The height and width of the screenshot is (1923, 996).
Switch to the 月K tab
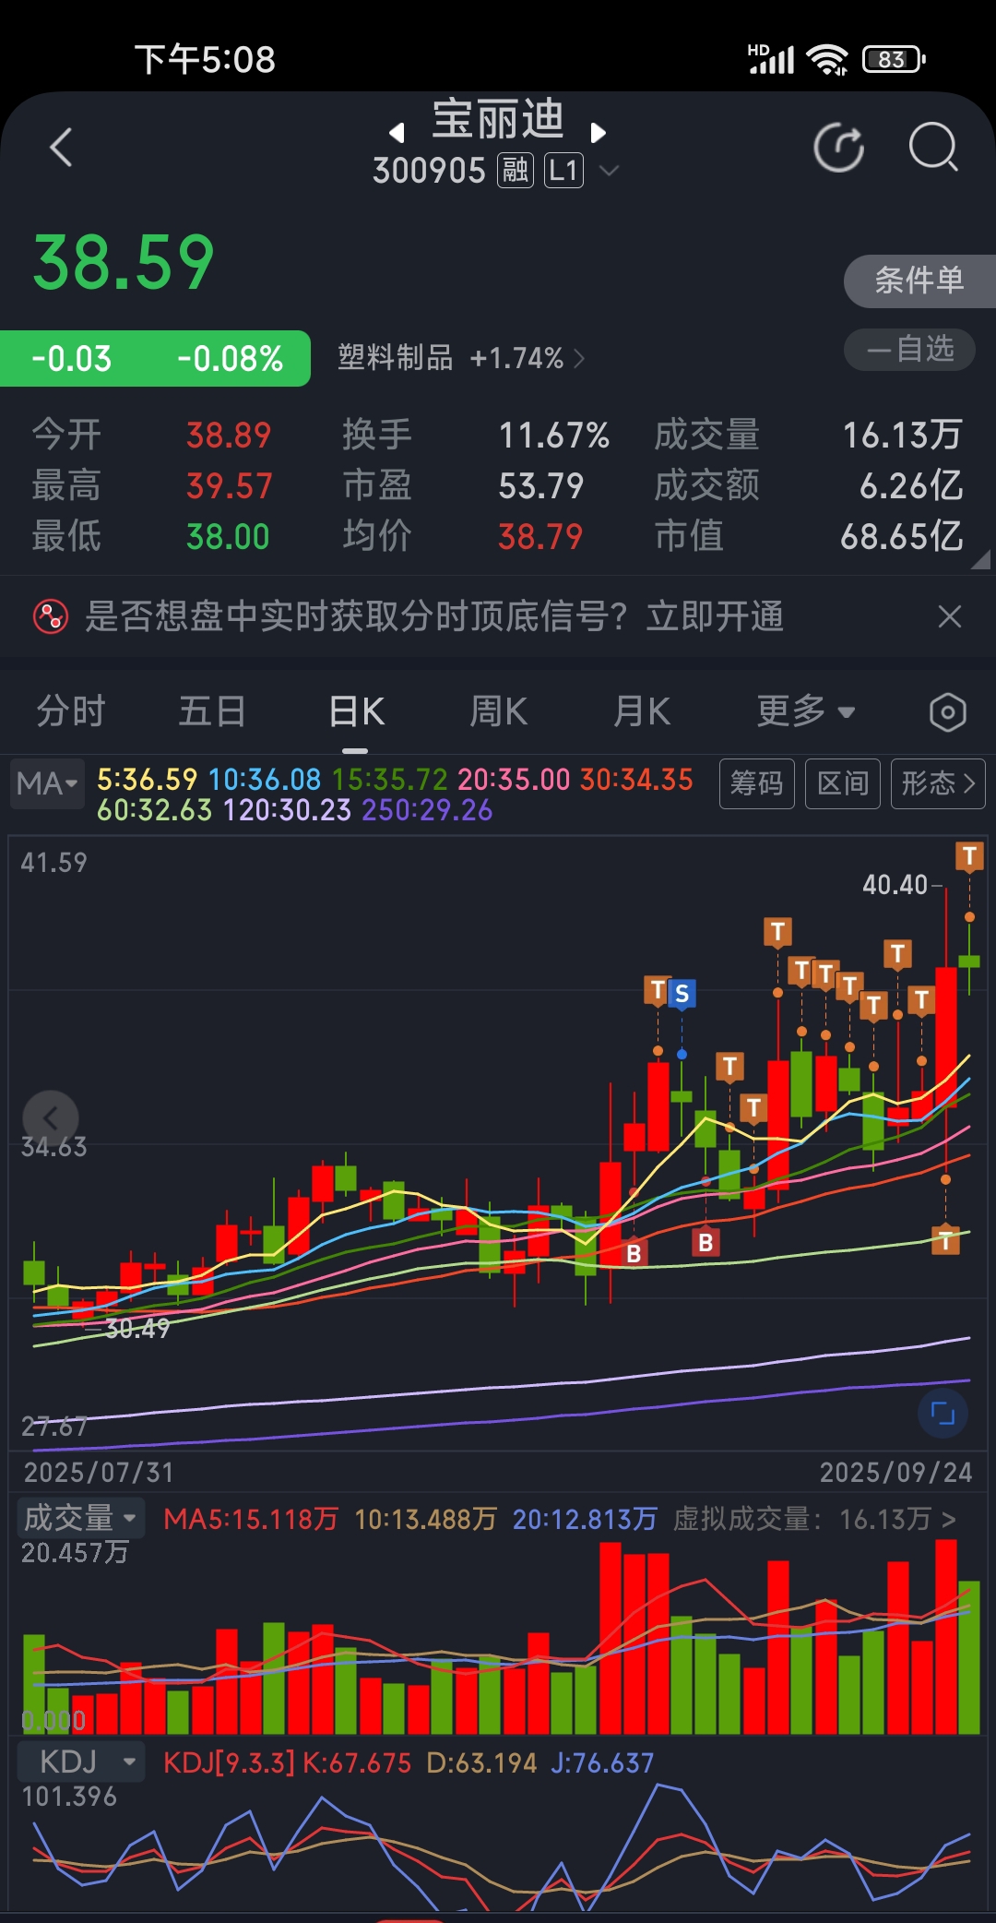(642, 711)
